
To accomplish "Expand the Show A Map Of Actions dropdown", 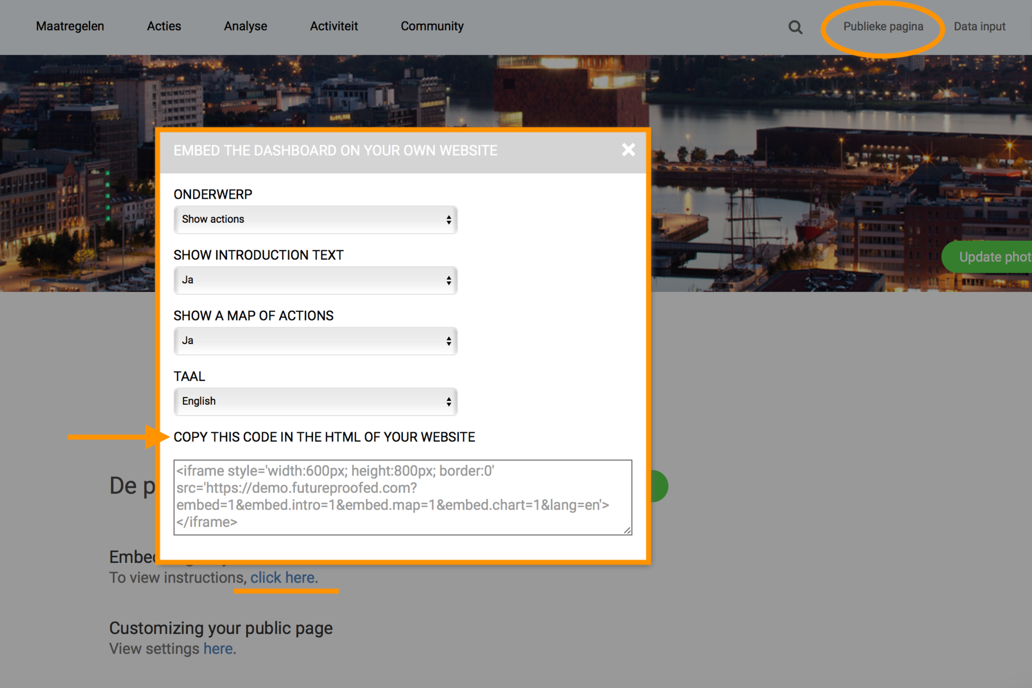I will [315, 341].
